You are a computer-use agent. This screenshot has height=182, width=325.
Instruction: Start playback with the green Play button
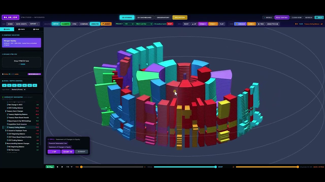pyautogui.click(x=50, y=167)
